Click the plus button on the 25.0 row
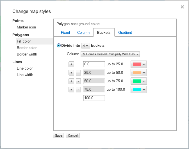 coord(71,73)
